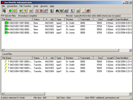The width and height of the screenshot is (133, 100).
Task: Click the red X delete icon
Action: click(41, 11)
